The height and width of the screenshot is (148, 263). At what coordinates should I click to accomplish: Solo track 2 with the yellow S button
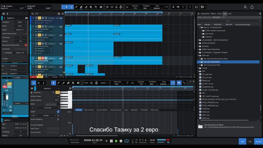click(39, 26)
